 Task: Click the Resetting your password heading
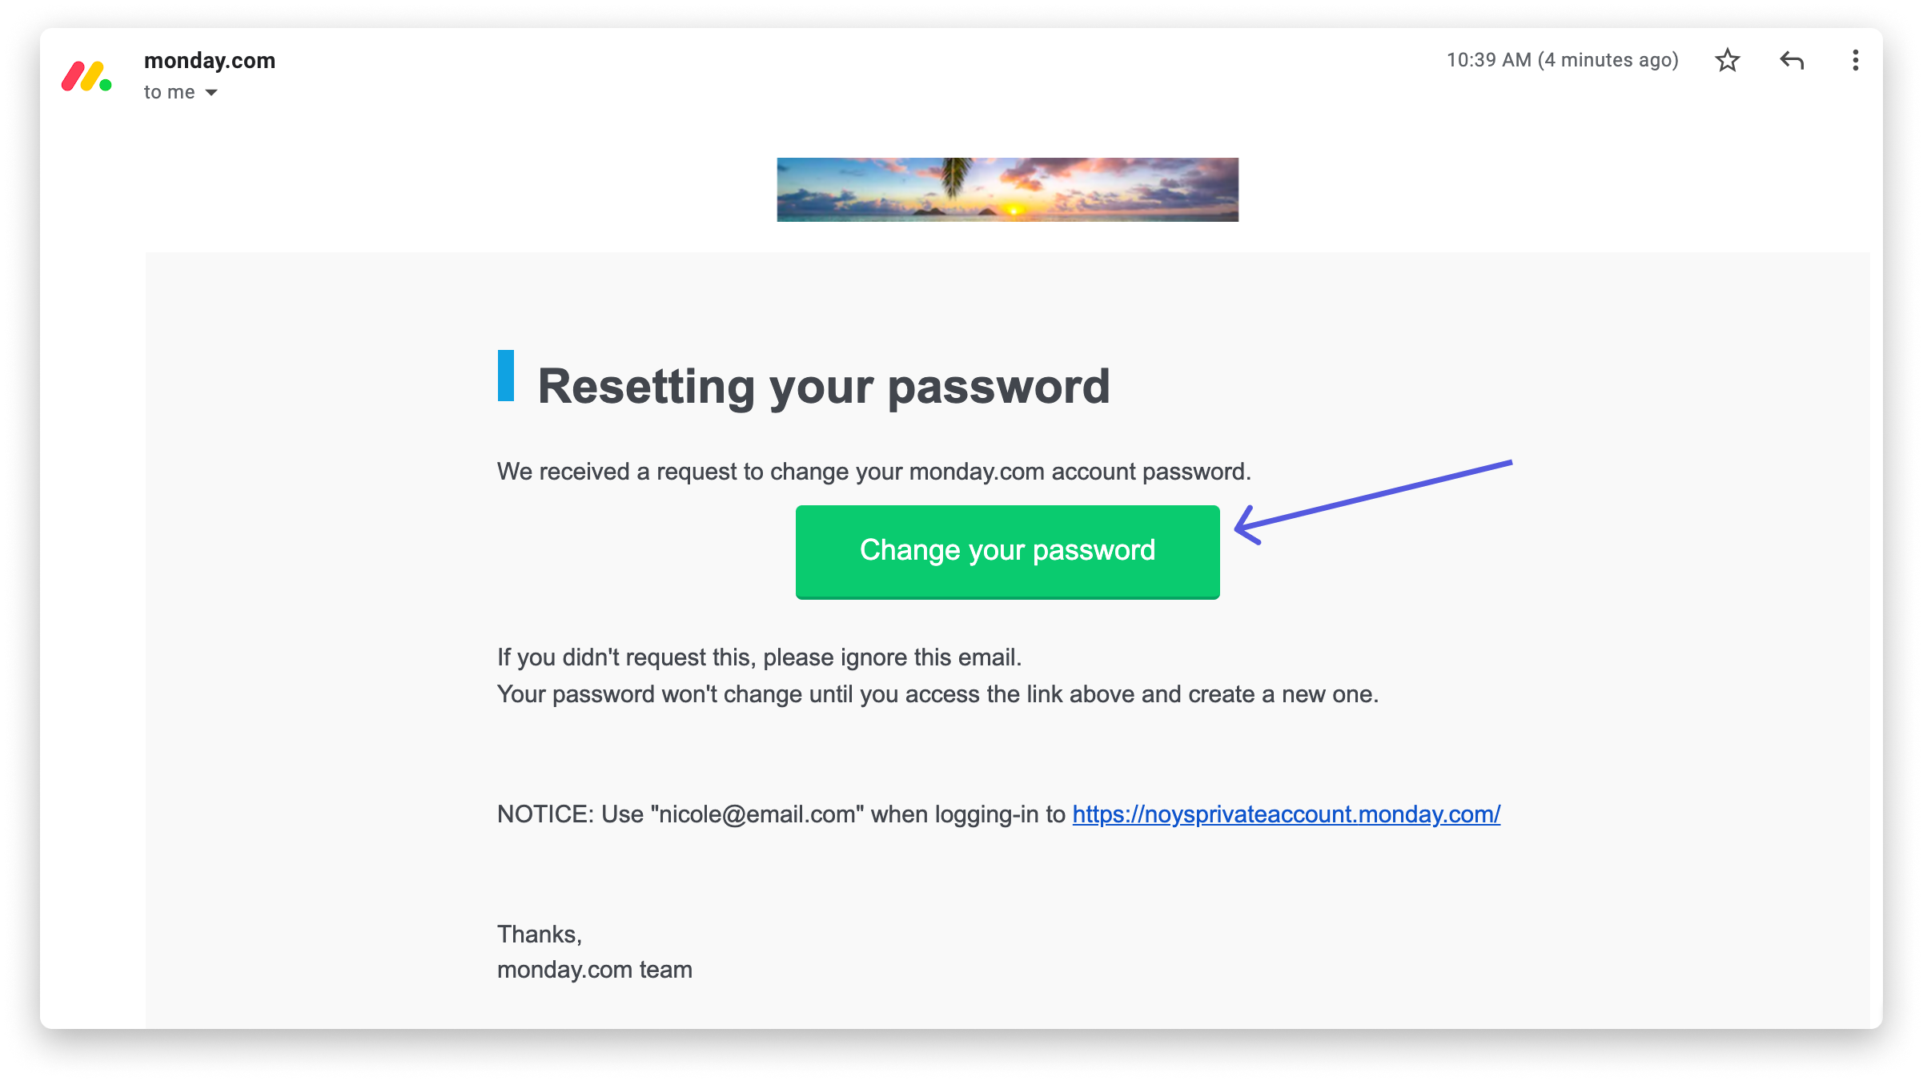point(824,386)
